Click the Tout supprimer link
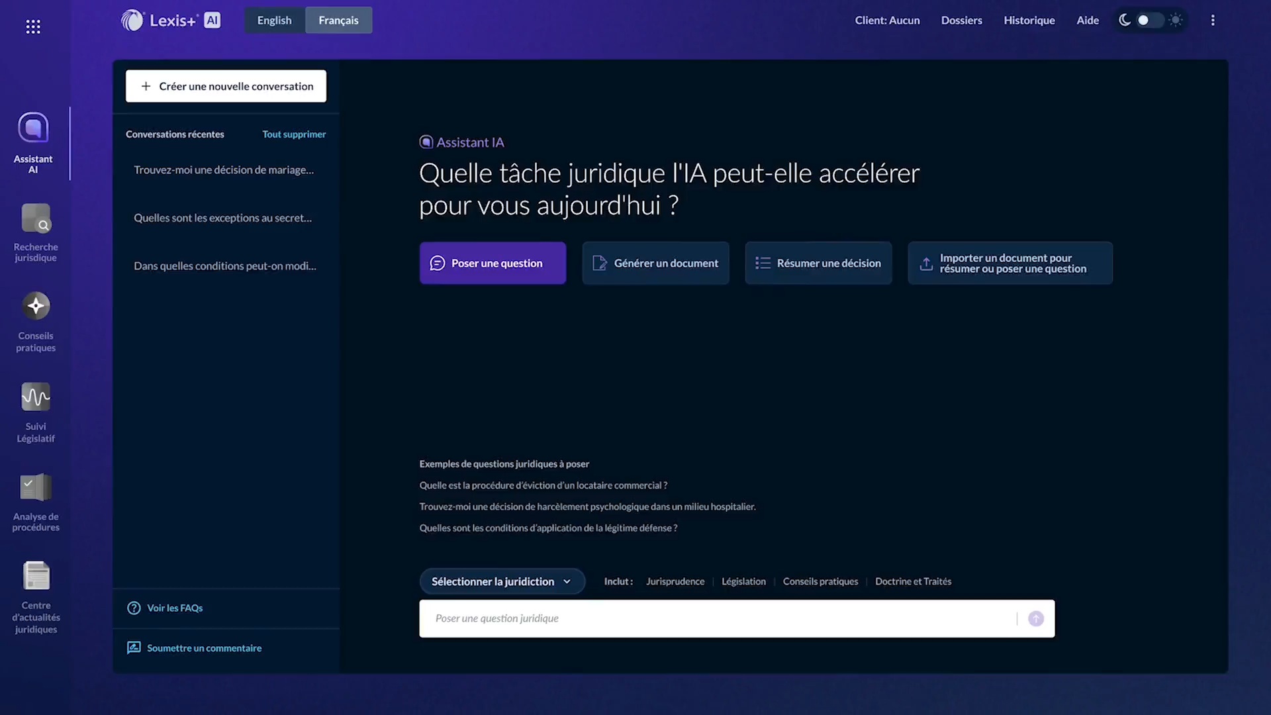This screenshot has height=715, width=1271. [x=294, y=134]
